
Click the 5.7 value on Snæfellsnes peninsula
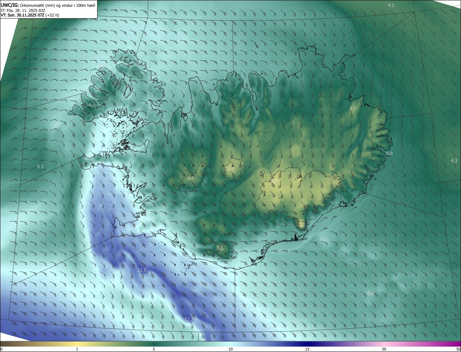pyautogui.click(x=85, y=164)
